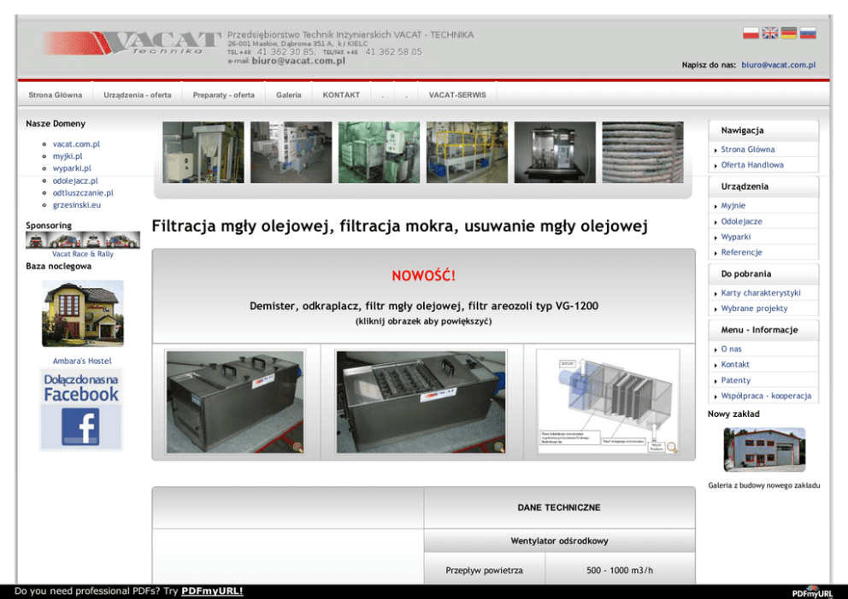Open Karty charakterystyki in downloads
The width and height of the screenshot is (848, 599).
(x=761, y=293)
